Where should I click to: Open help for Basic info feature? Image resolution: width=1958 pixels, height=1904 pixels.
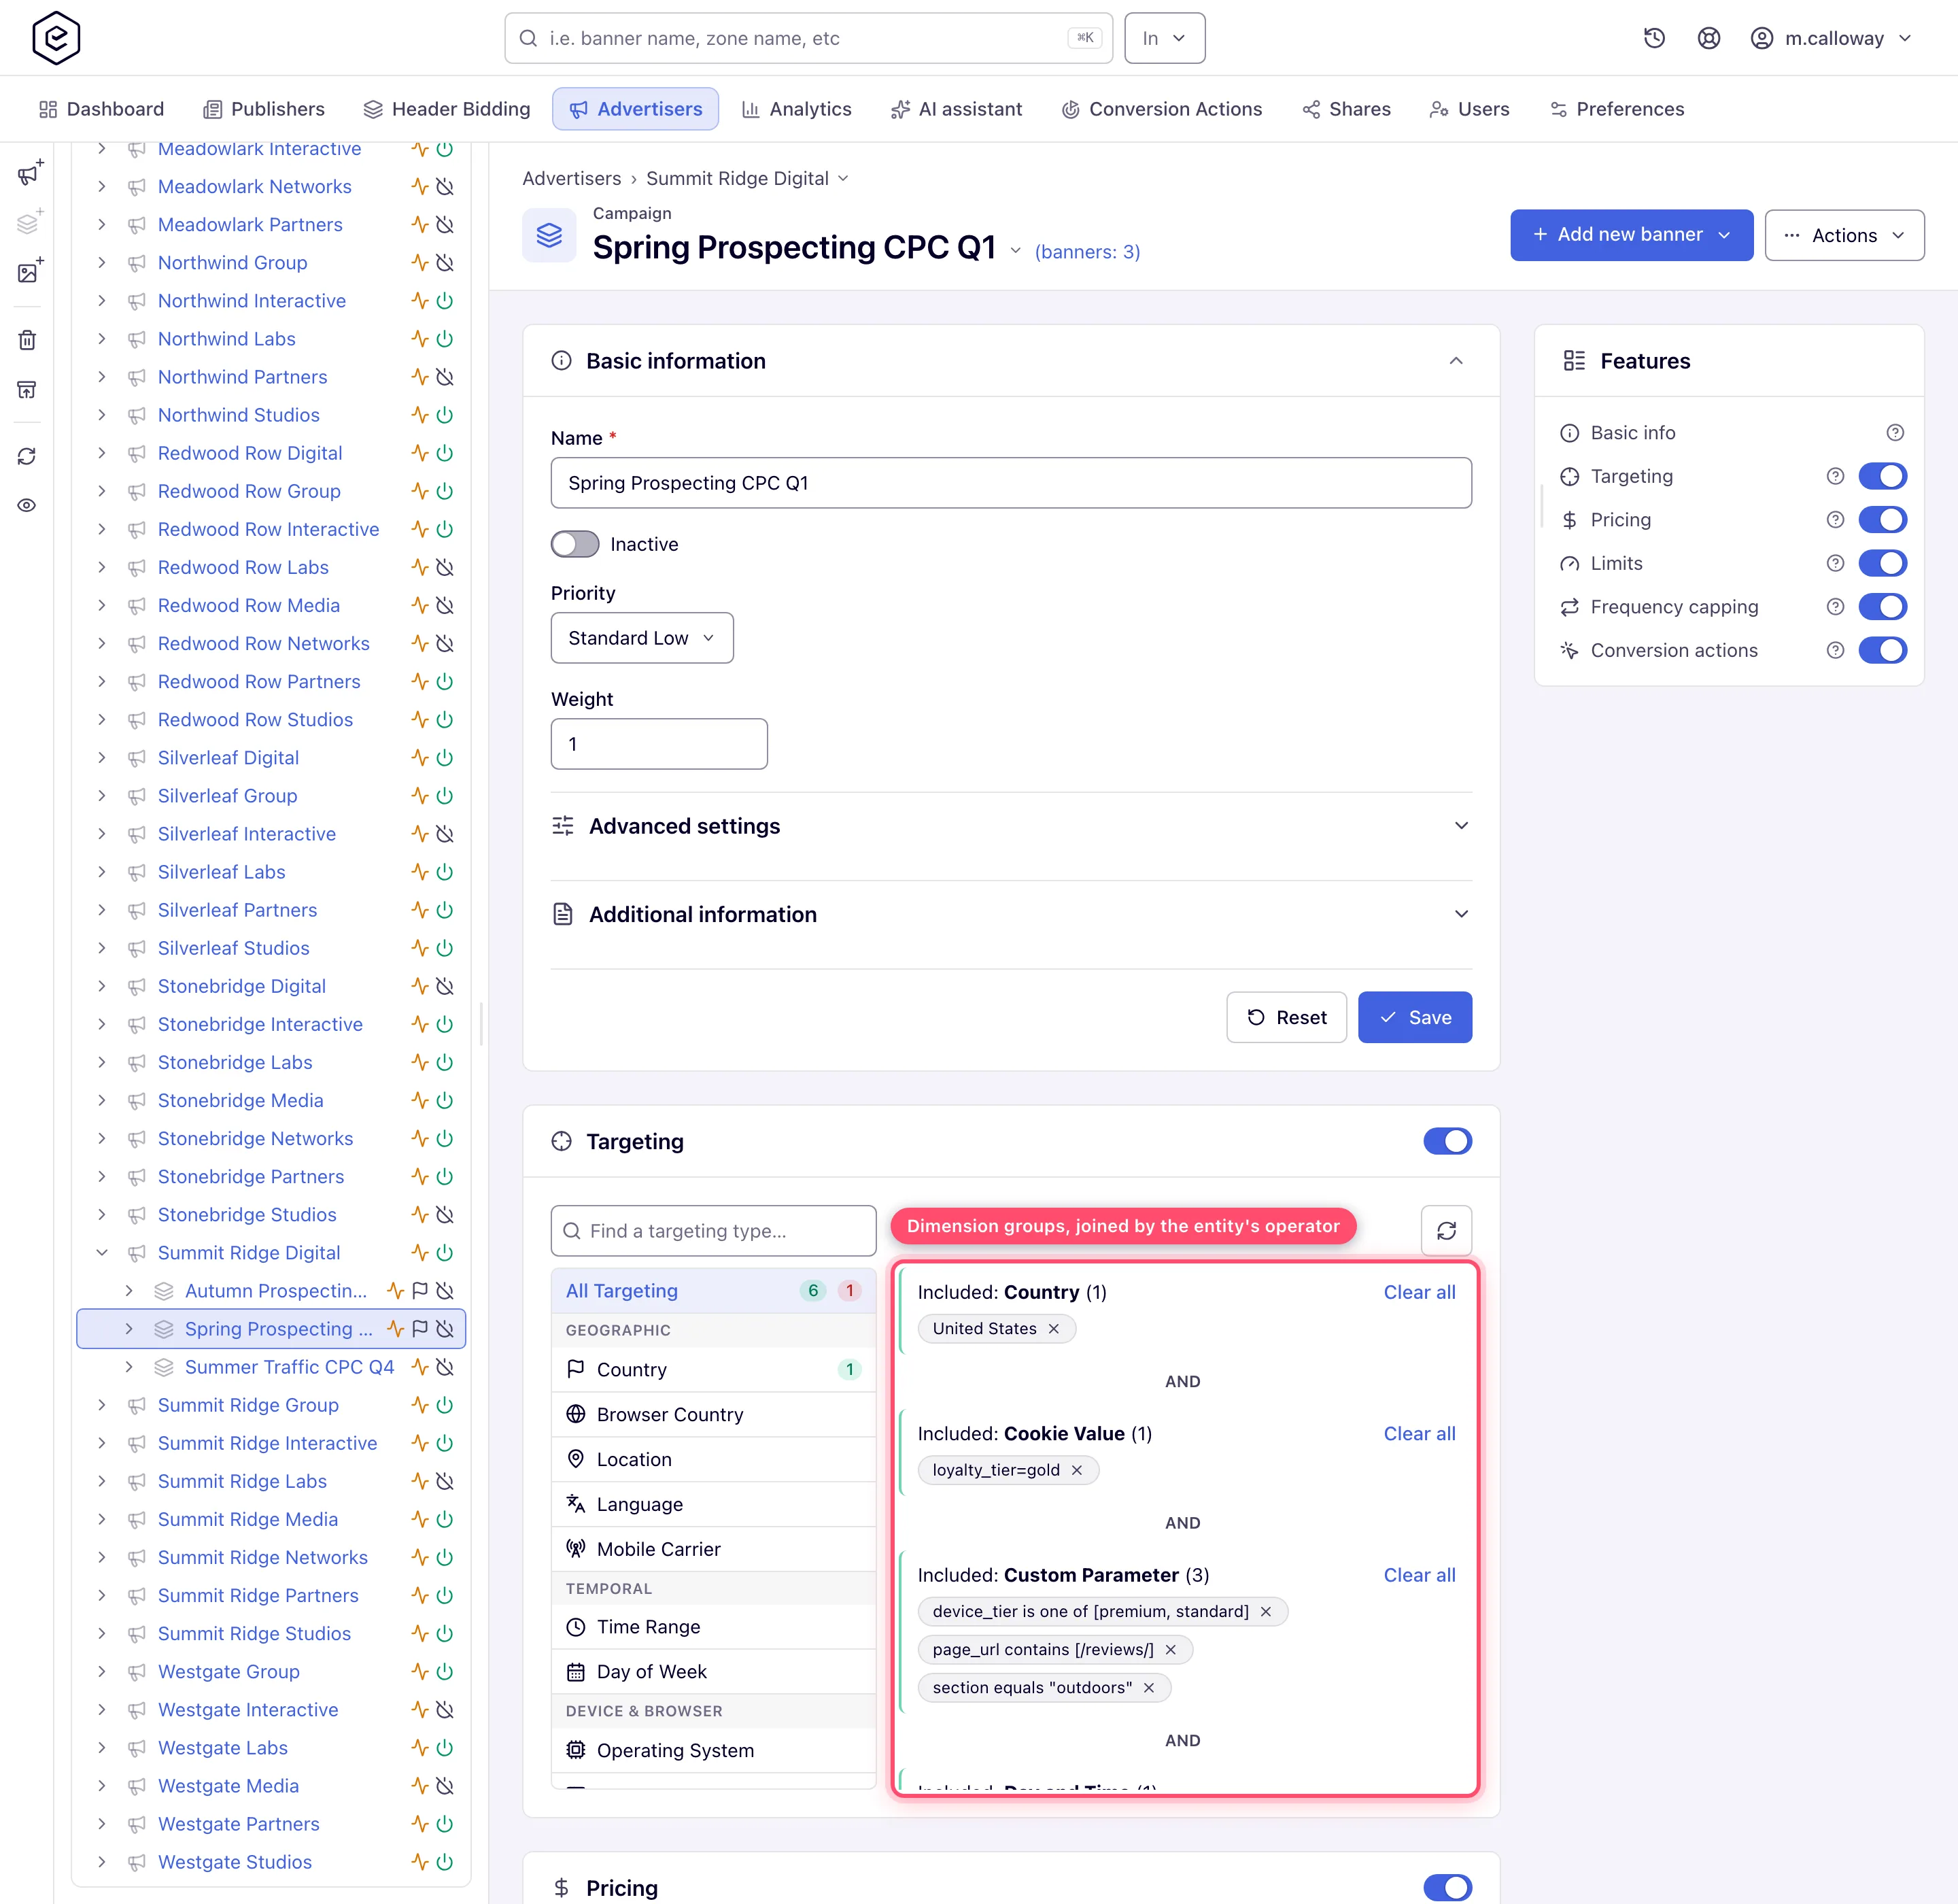(1895, 433)
